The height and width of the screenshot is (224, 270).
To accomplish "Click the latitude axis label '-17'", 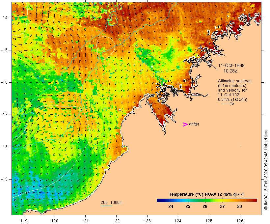I will 4,115.
